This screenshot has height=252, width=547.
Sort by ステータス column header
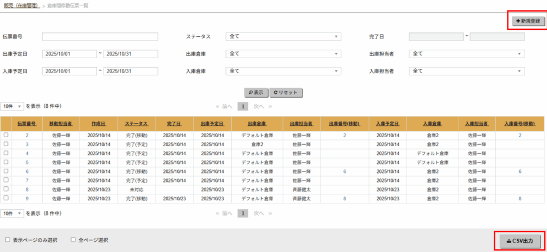tap(137, 123)
